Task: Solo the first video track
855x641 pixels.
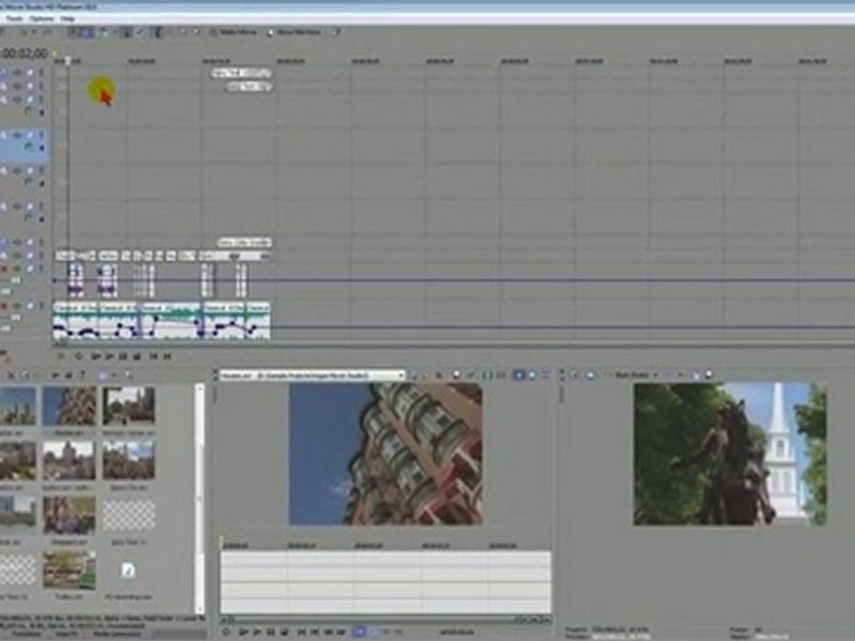Action: [x=41, y=72]
